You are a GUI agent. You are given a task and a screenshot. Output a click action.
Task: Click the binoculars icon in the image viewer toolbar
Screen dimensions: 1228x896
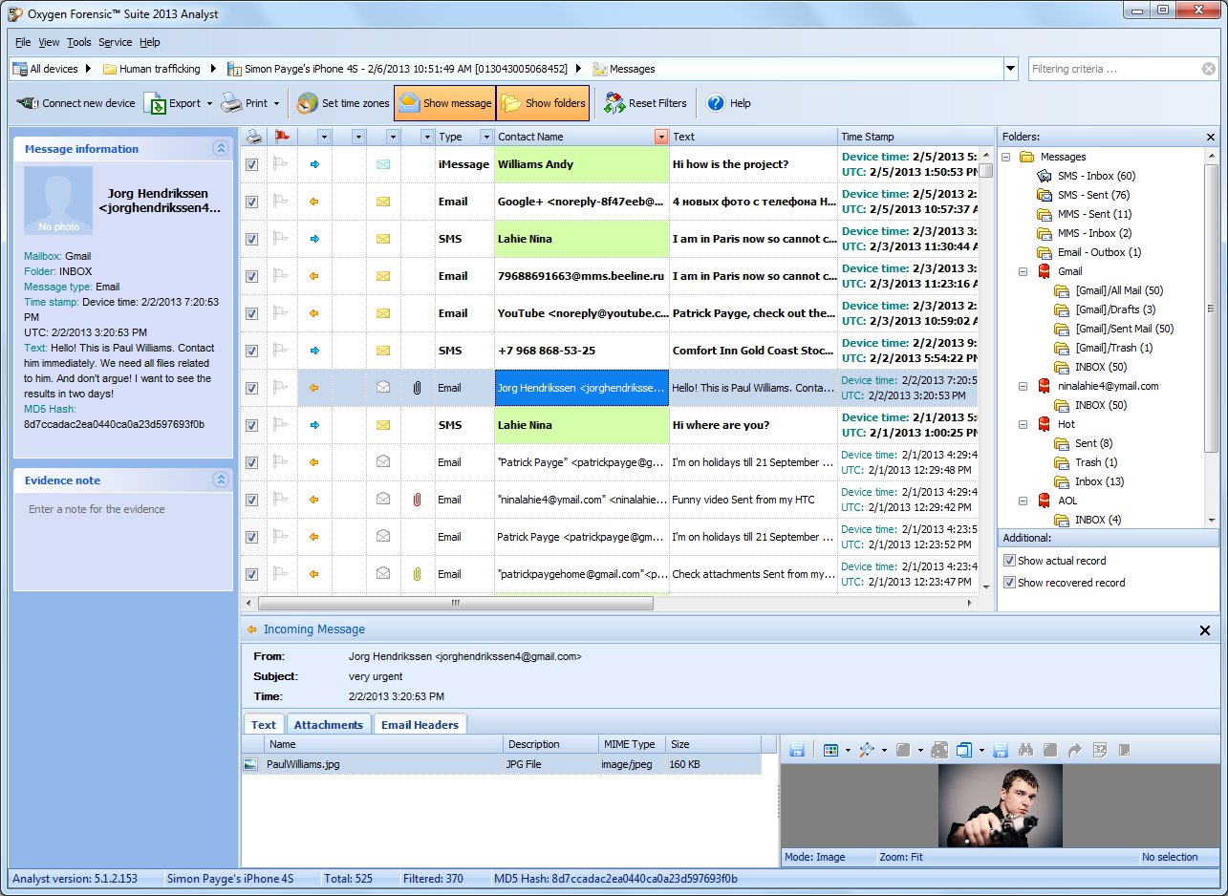(x=1027, y=750)
